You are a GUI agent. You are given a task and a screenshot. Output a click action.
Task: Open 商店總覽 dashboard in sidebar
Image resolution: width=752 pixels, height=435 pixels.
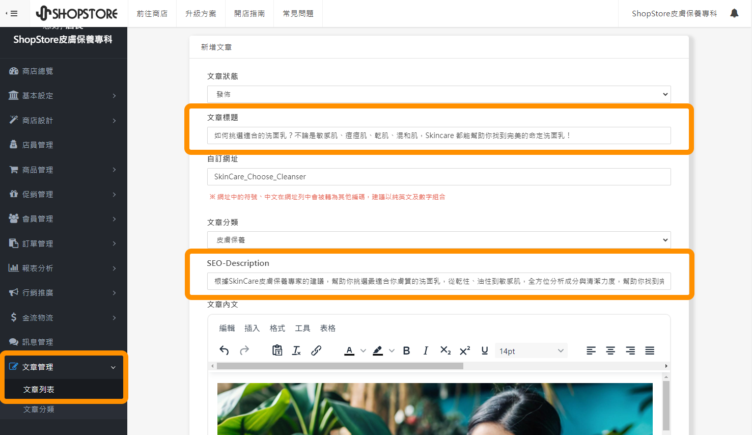click(x=64, y=71)
